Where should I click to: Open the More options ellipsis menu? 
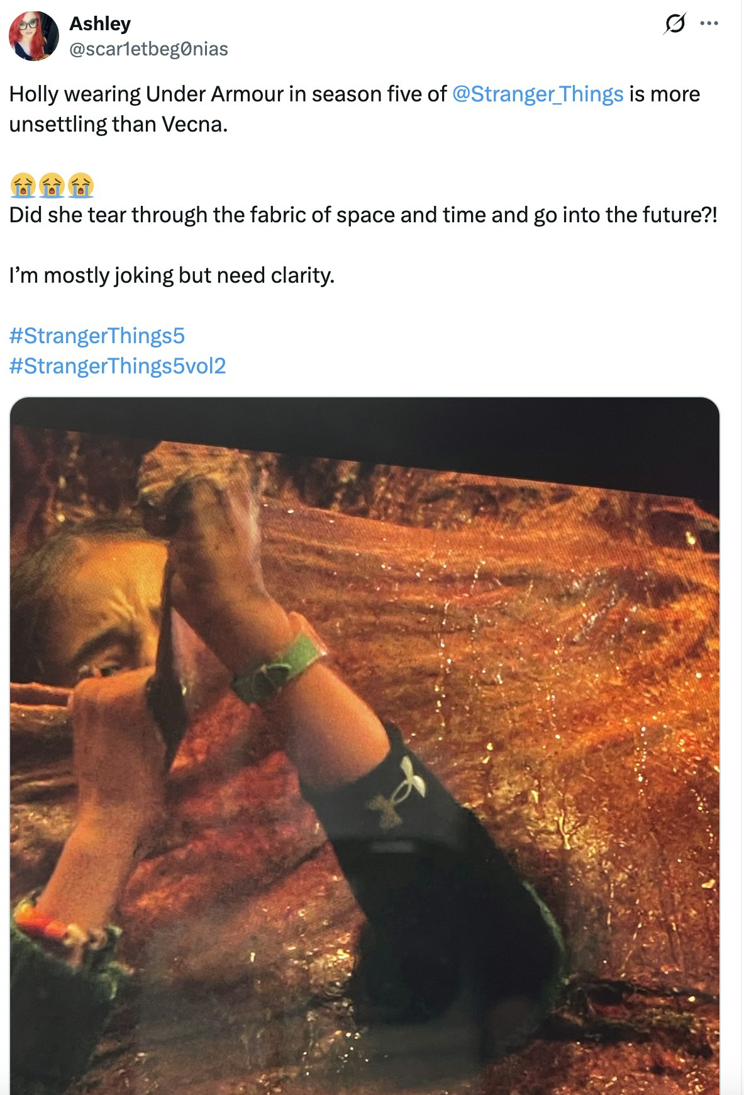tap(709, 23)
